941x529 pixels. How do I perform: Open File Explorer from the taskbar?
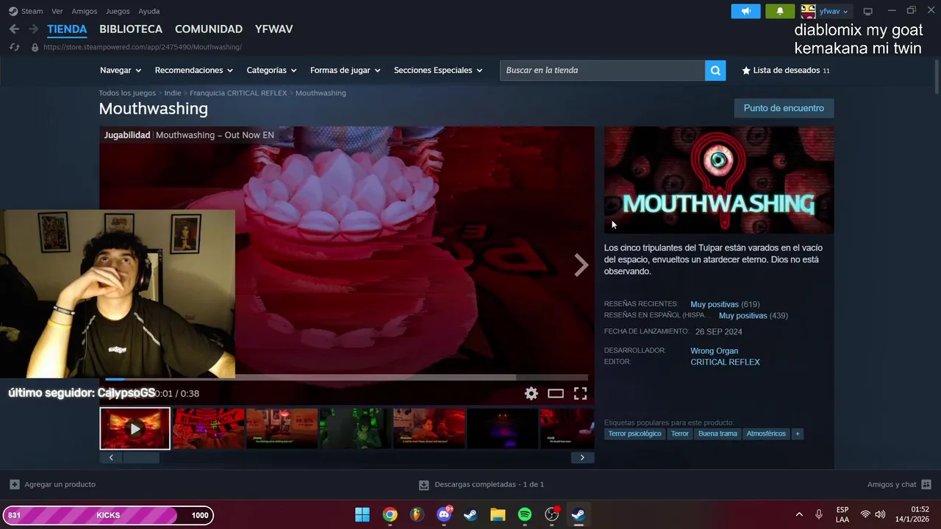pos(498,514)
